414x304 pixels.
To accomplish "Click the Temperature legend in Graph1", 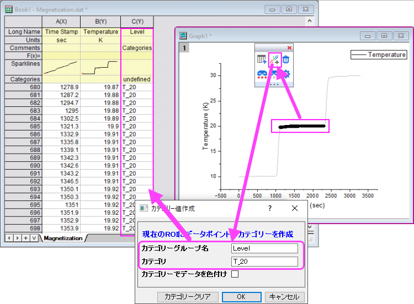I will pyautogui.click(x=379, y=55).
